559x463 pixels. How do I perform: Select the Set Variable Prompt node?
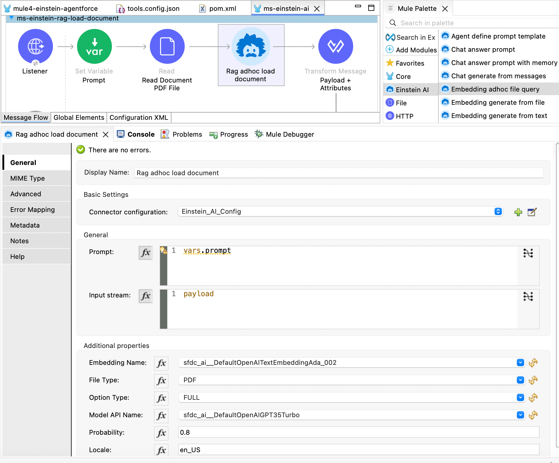tap(94, 46)
